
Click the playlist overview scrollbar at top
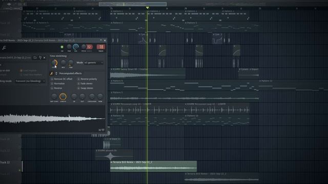(133, 4)
